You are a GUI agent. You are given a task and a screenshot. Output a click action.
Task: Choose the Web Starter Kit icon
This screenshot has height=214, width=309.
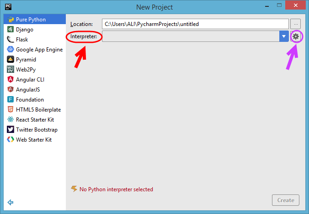(x=11, y=139)
